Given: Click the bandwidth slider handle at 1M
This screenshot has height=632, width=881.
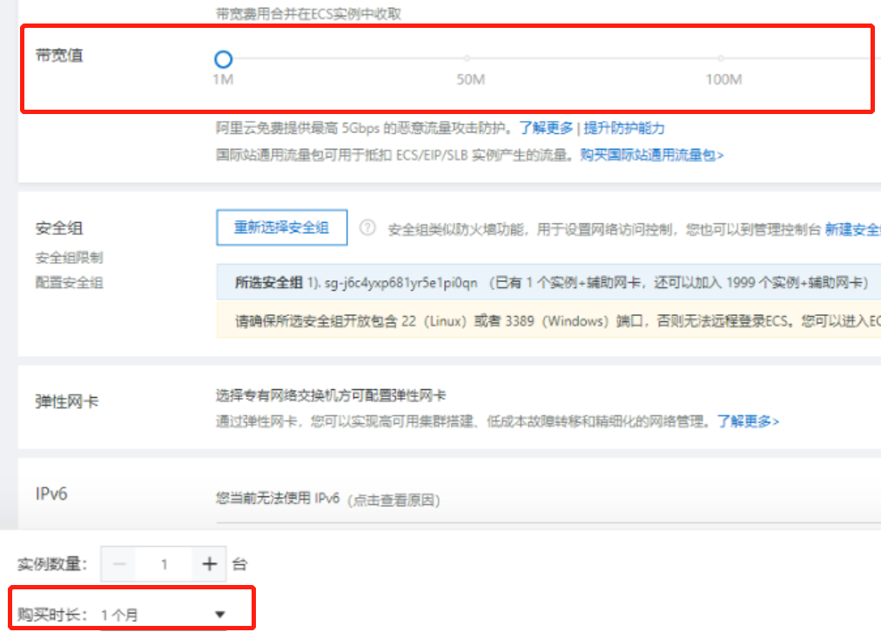Looking at the screenshot, I should pos(223,59).
